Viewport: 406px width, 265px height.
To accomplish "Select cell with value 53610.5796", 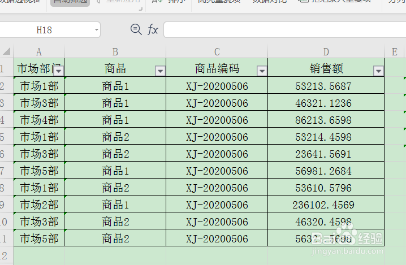I will (x=326, y=187).
